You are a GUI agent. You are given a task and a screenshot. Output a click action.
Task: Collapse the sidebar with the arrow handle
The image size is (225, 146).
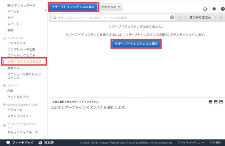tap(45, 10)
